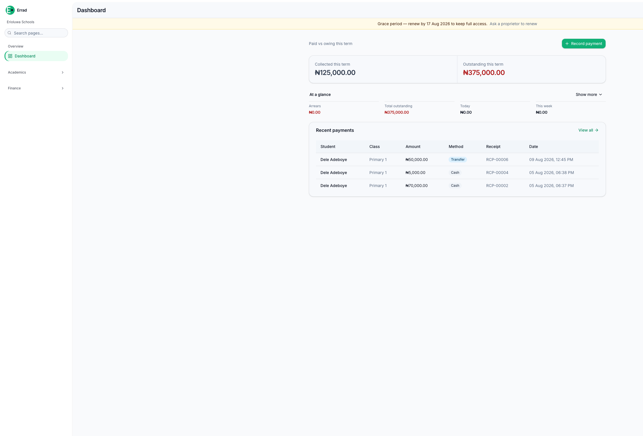Click the Show more button
Image resolution: width=643 pixels, height=436 pixels.
click(x=589, y=94)
